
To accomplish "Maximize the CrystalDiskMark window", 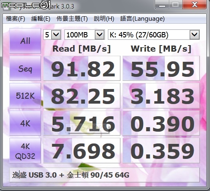I will click(x=175, y=5).
